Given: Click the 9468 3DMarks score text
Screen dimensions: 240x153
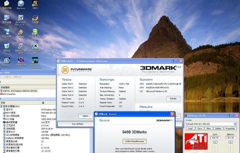Looking at the screenshot, I should 134,132.
